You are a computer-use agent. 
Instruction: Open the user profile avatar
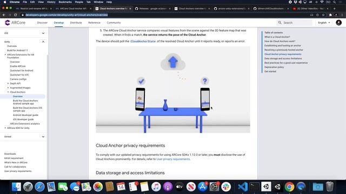(338, 23)
